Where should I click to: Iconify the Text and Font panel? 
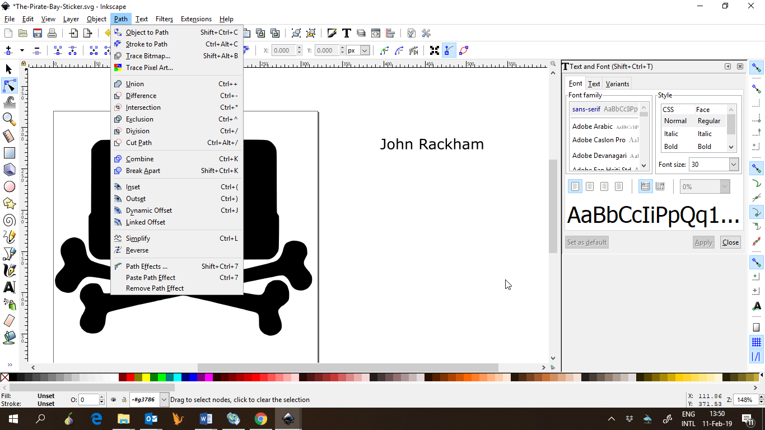click(727, 67)
